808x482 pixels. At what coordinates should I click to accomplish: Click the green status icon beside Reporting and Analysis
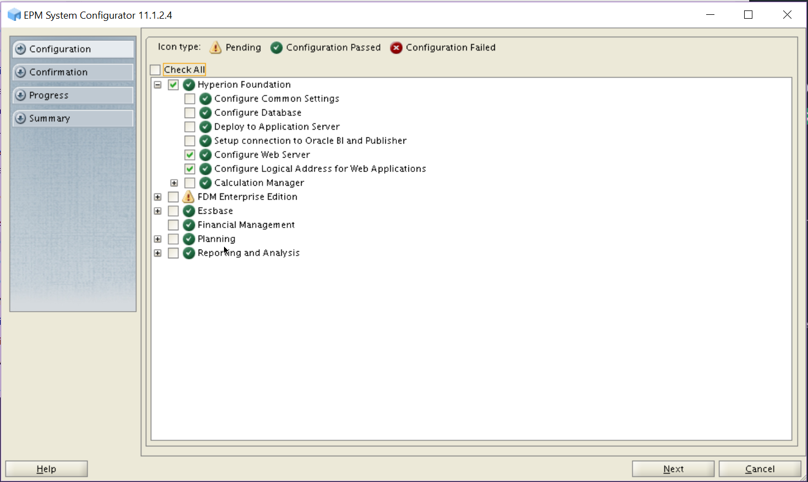point(189,253)
